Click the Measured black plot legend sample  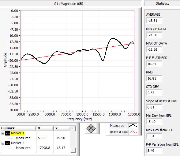(x=133, y=126)
